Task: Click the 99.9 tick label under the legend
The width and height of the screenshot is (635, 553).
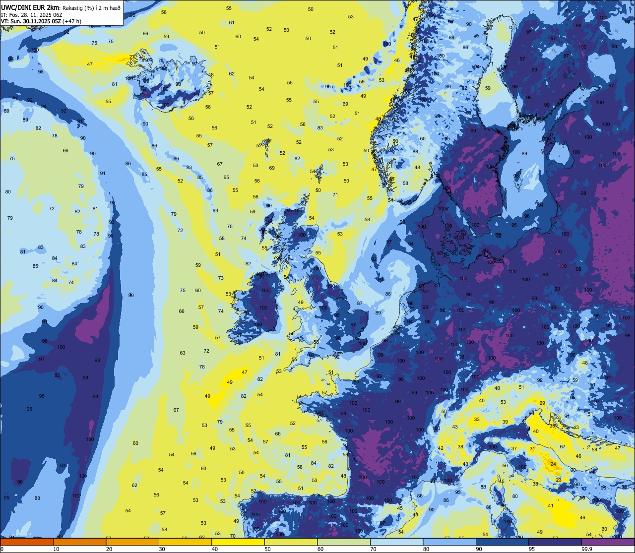Action: 587,549
